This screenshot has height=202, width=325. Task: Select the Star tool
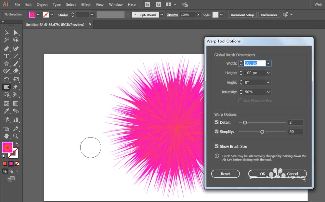point(6,64)
